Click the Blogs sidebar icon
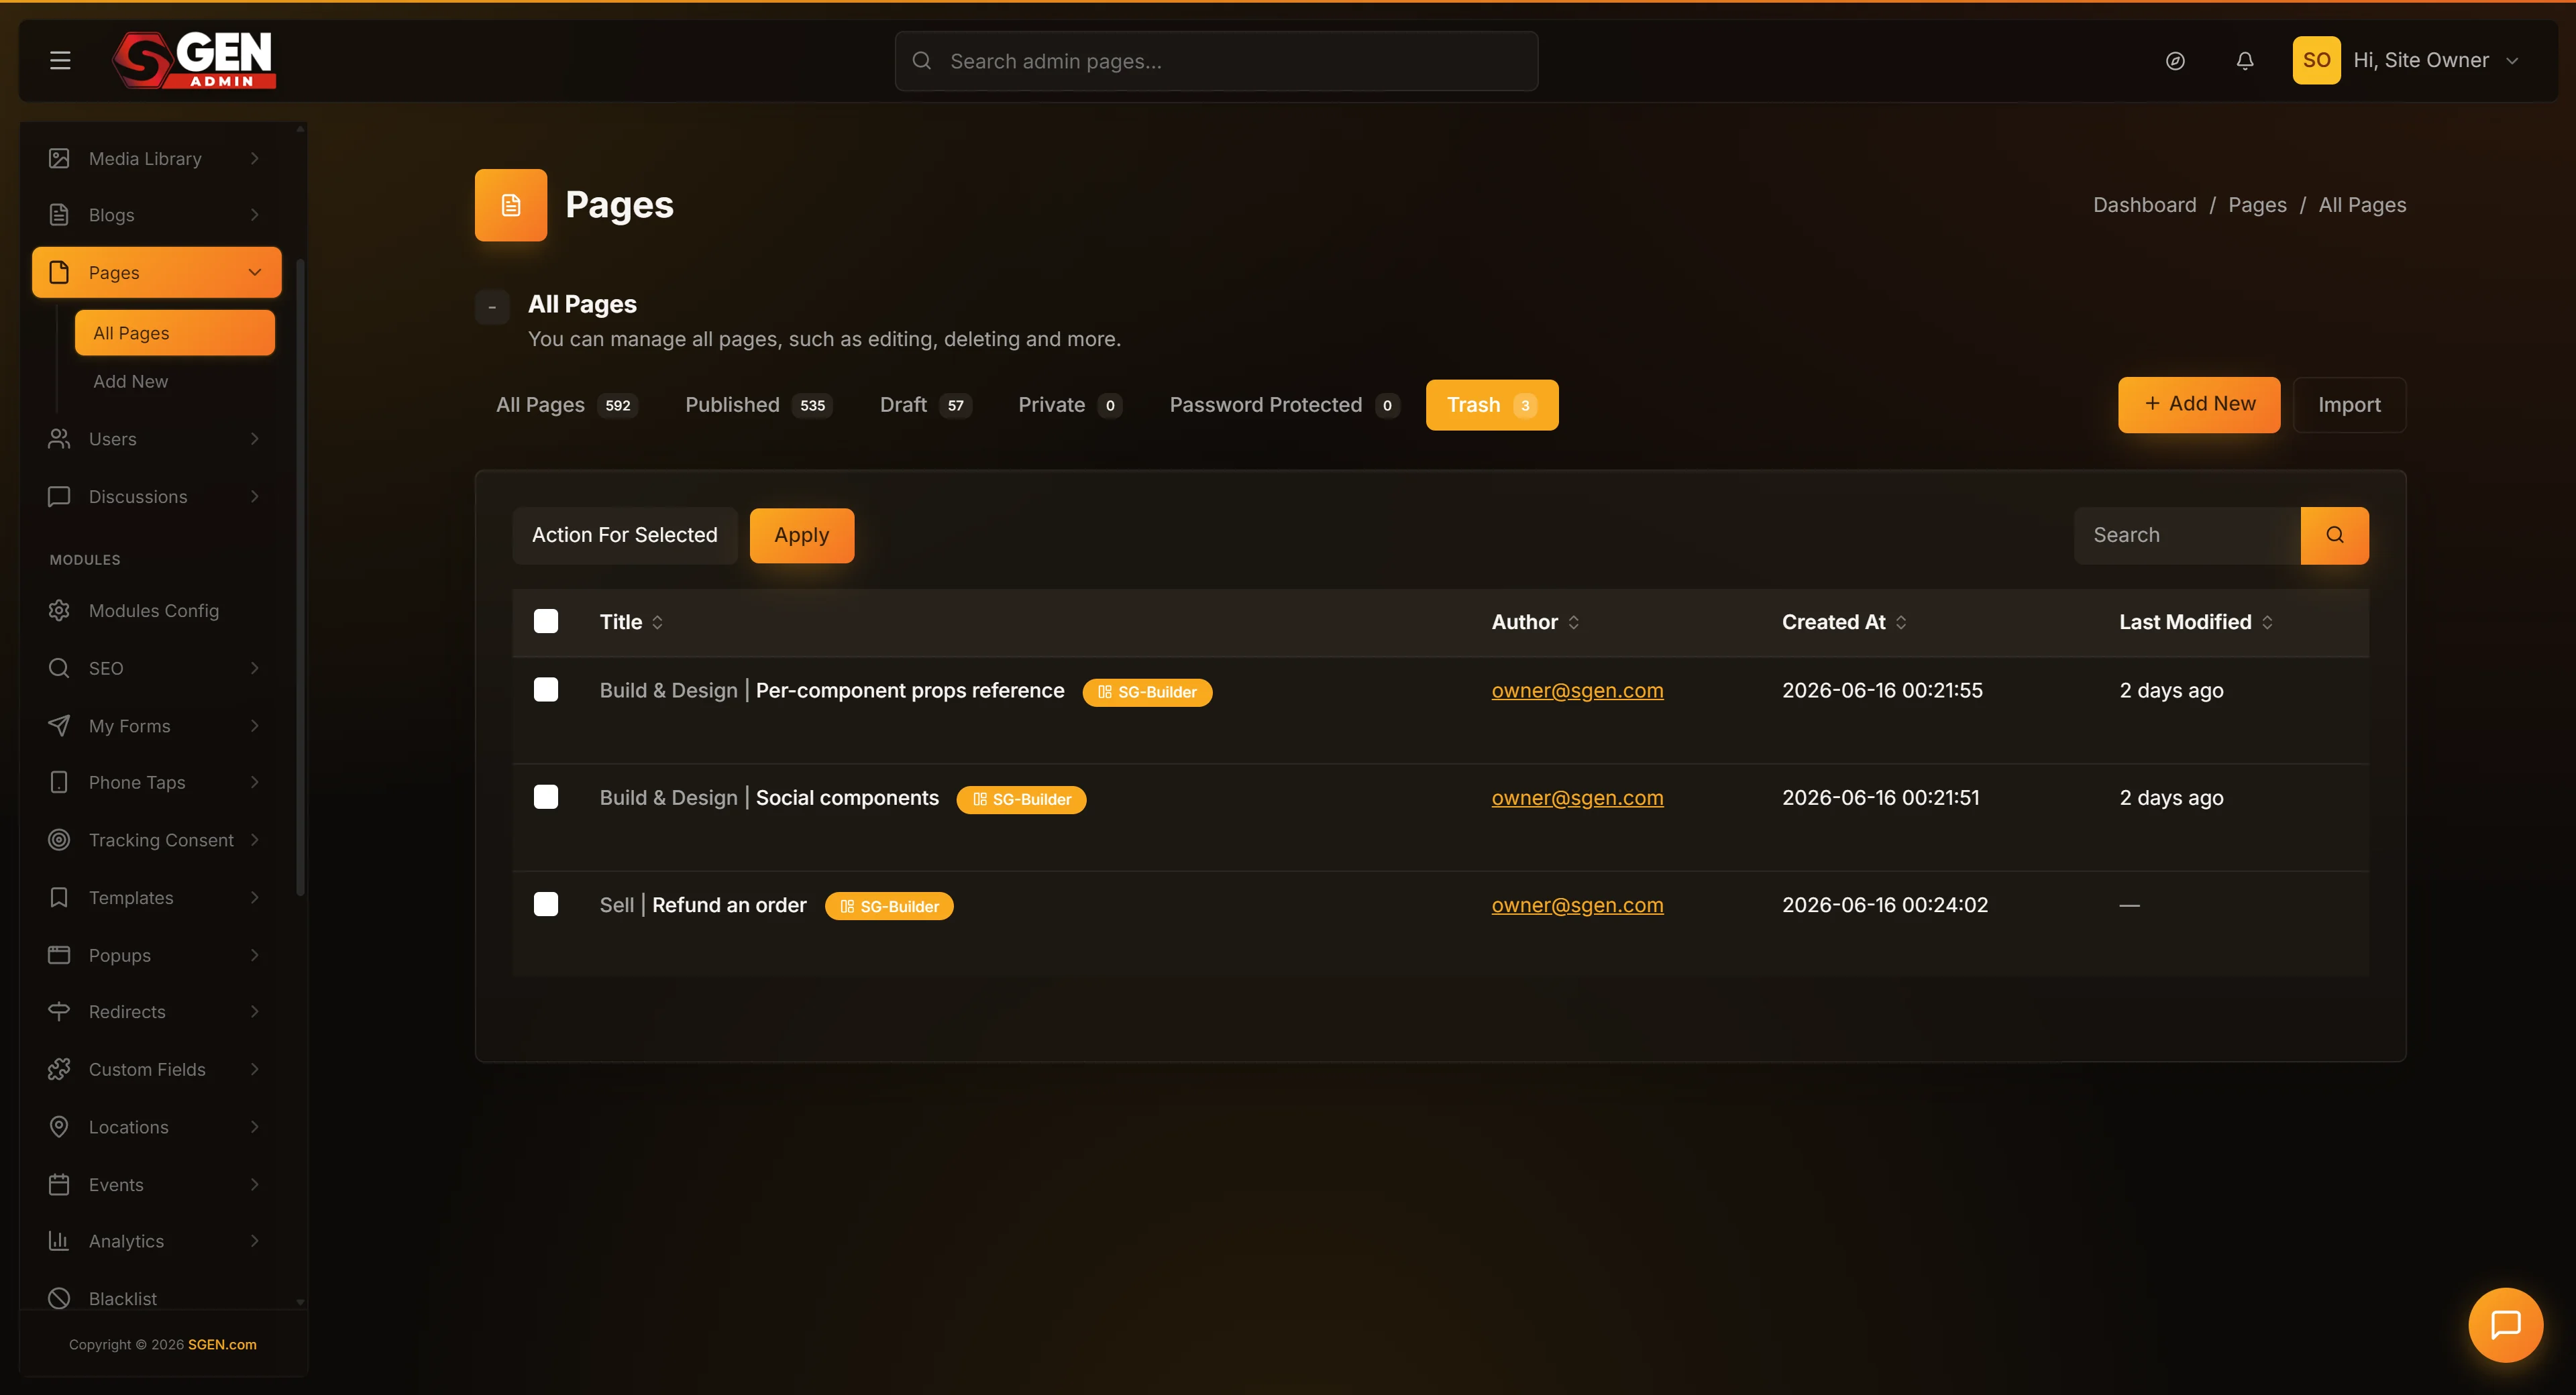This screenshot has width=2576, height=1395. pos(59,214)
